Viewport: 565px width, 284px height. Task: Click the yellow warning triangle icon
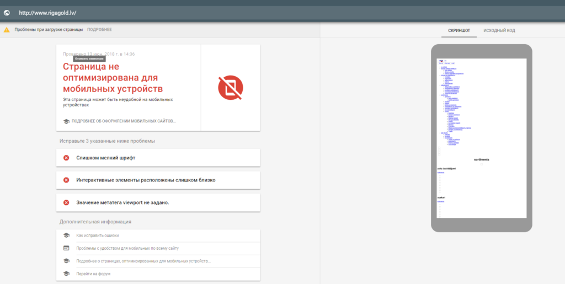click(x=7, y=30)
